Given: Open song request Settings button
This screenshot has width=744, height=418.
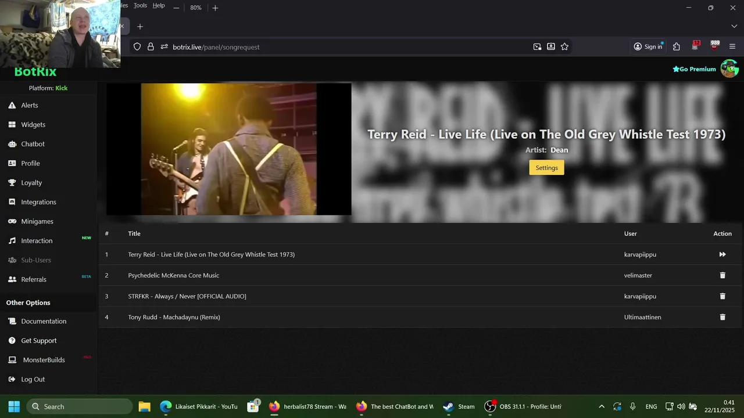Looking at the screenshot, I should [546, 168].
